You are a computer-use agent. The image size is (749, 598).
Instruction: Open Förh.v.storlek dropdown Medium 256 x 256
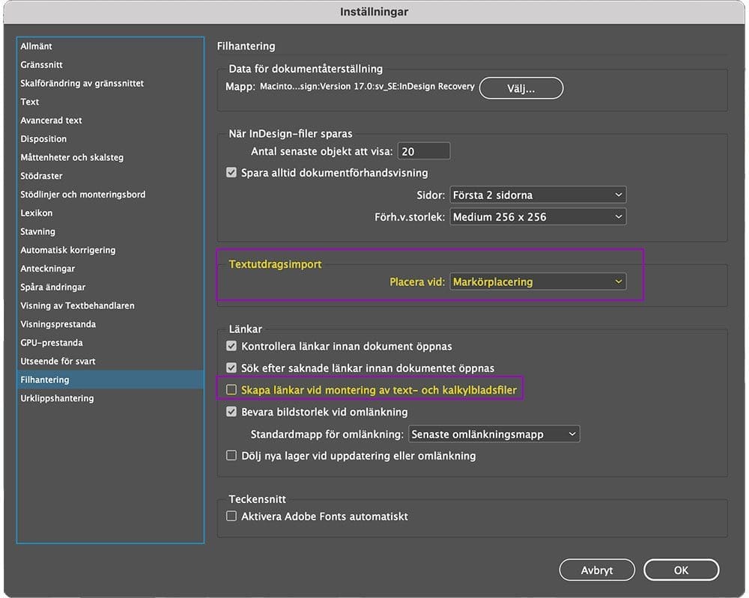[x=538, y=217]
